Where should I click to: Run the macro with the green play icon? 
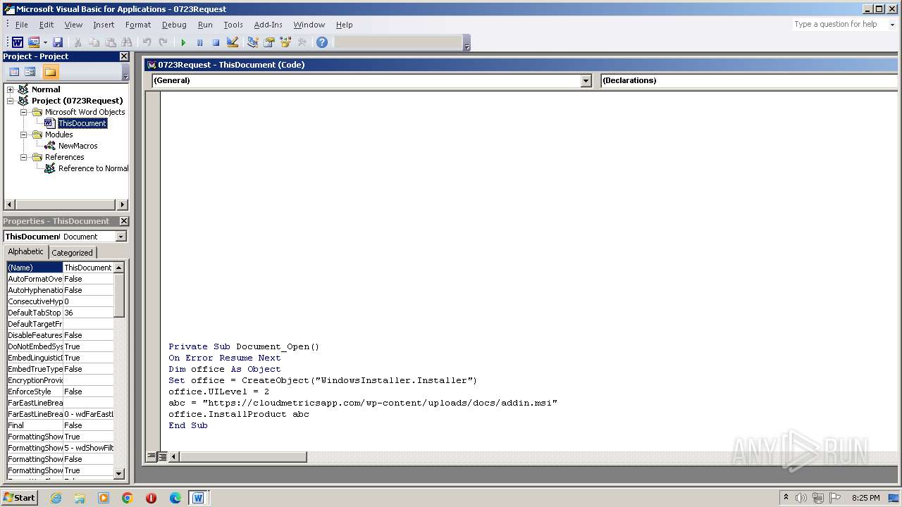[183, 42]
